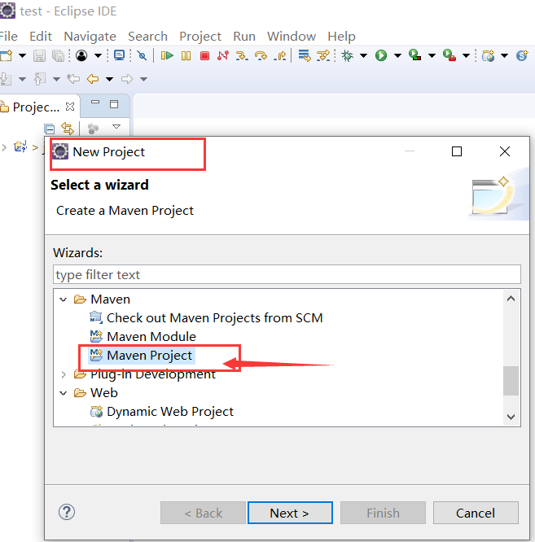Open the Navigate menu
The image size is (535, 542).
coord(90,37)
